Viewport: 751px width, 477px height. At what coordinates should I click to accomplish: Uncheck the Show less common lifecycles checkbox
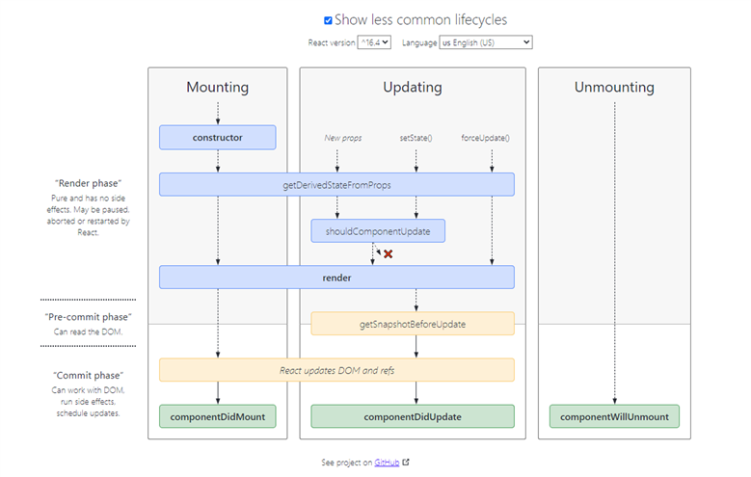click(x=328, y=20)
